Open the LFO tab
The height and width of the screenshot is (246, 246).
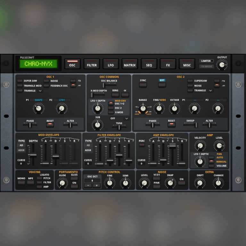click(x=111, y=64)
